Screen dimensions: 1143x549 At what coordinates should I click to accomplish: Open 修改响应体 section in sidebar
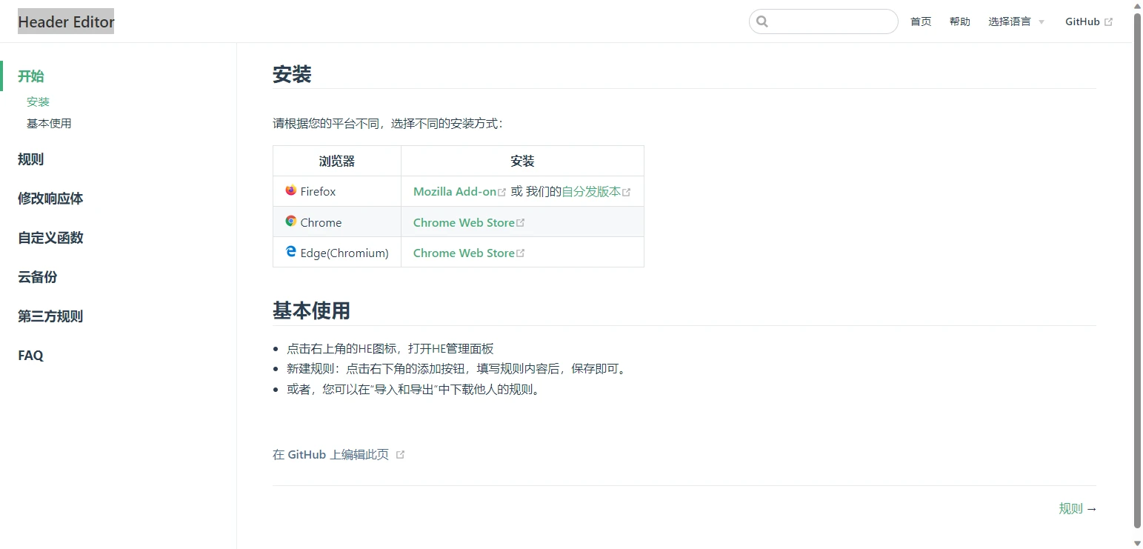point(50,199)
